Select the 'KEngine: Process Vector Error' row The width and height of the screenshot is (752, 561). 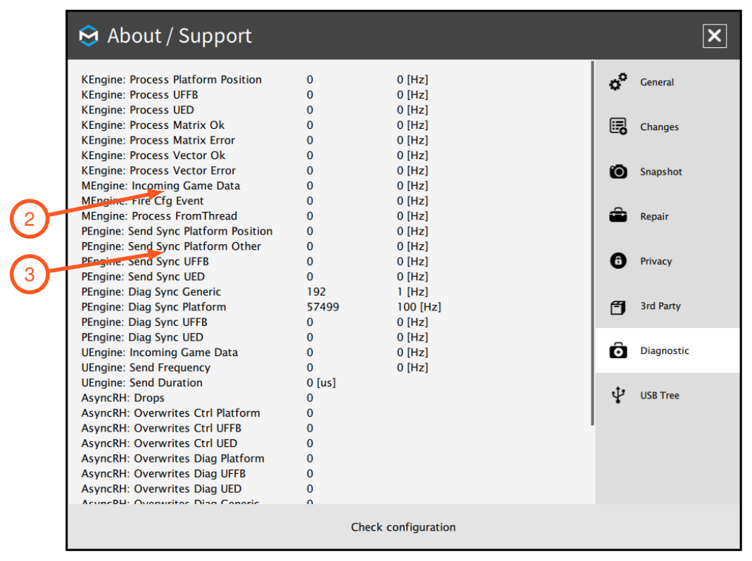(255, 170)
